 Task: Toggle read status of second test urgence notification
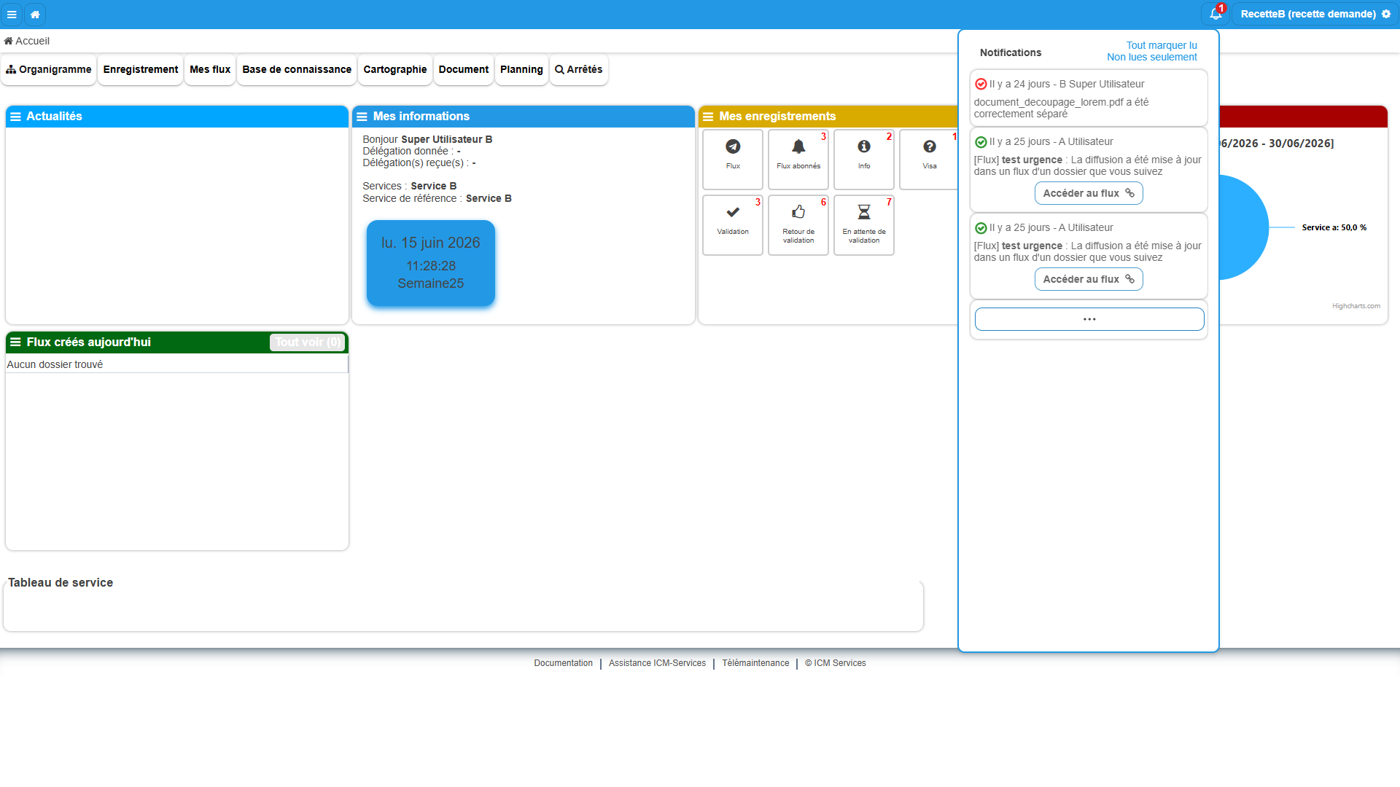click(x=981, y=228)
